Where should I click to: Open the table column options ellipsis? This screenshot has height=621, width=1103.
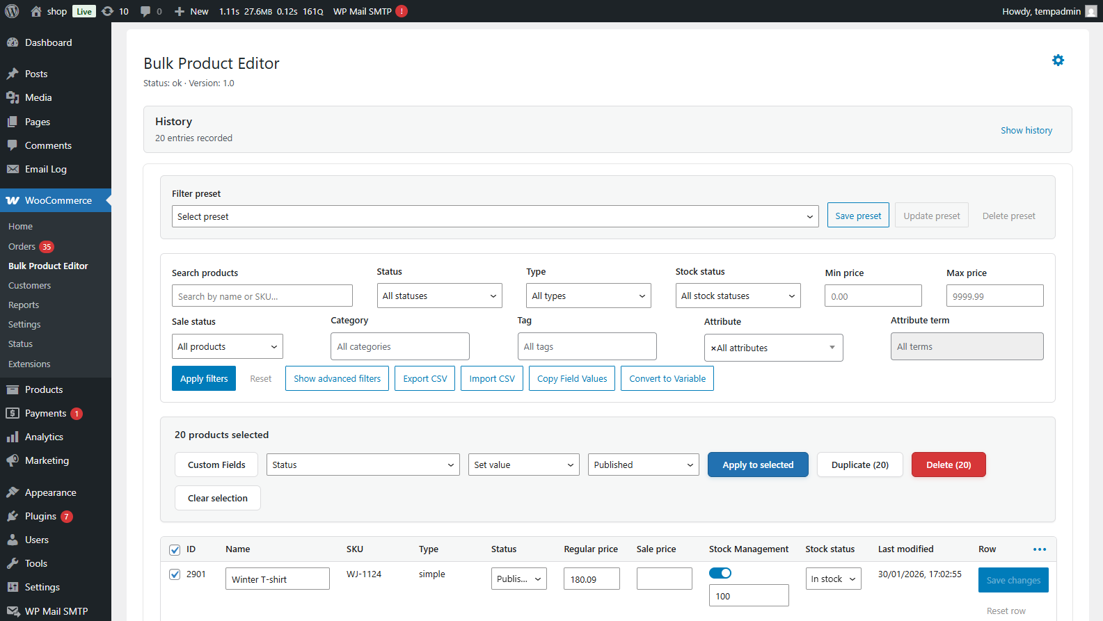[x=1040, y=549]
